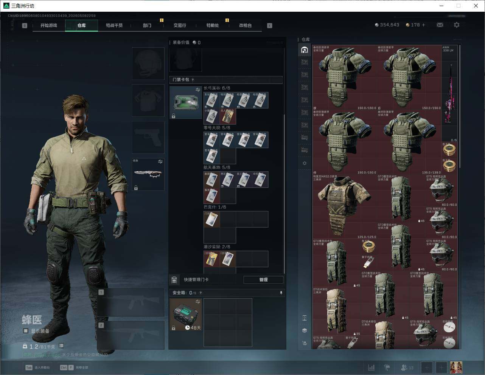Click the 潮汐监狱: 2/6 section label

(217, 247)
